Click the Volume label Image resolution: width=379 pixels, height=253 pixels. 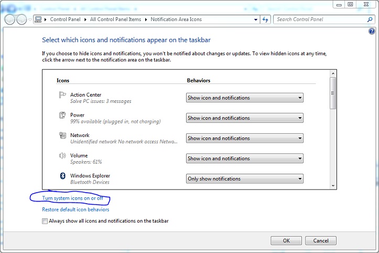point(79,155)
